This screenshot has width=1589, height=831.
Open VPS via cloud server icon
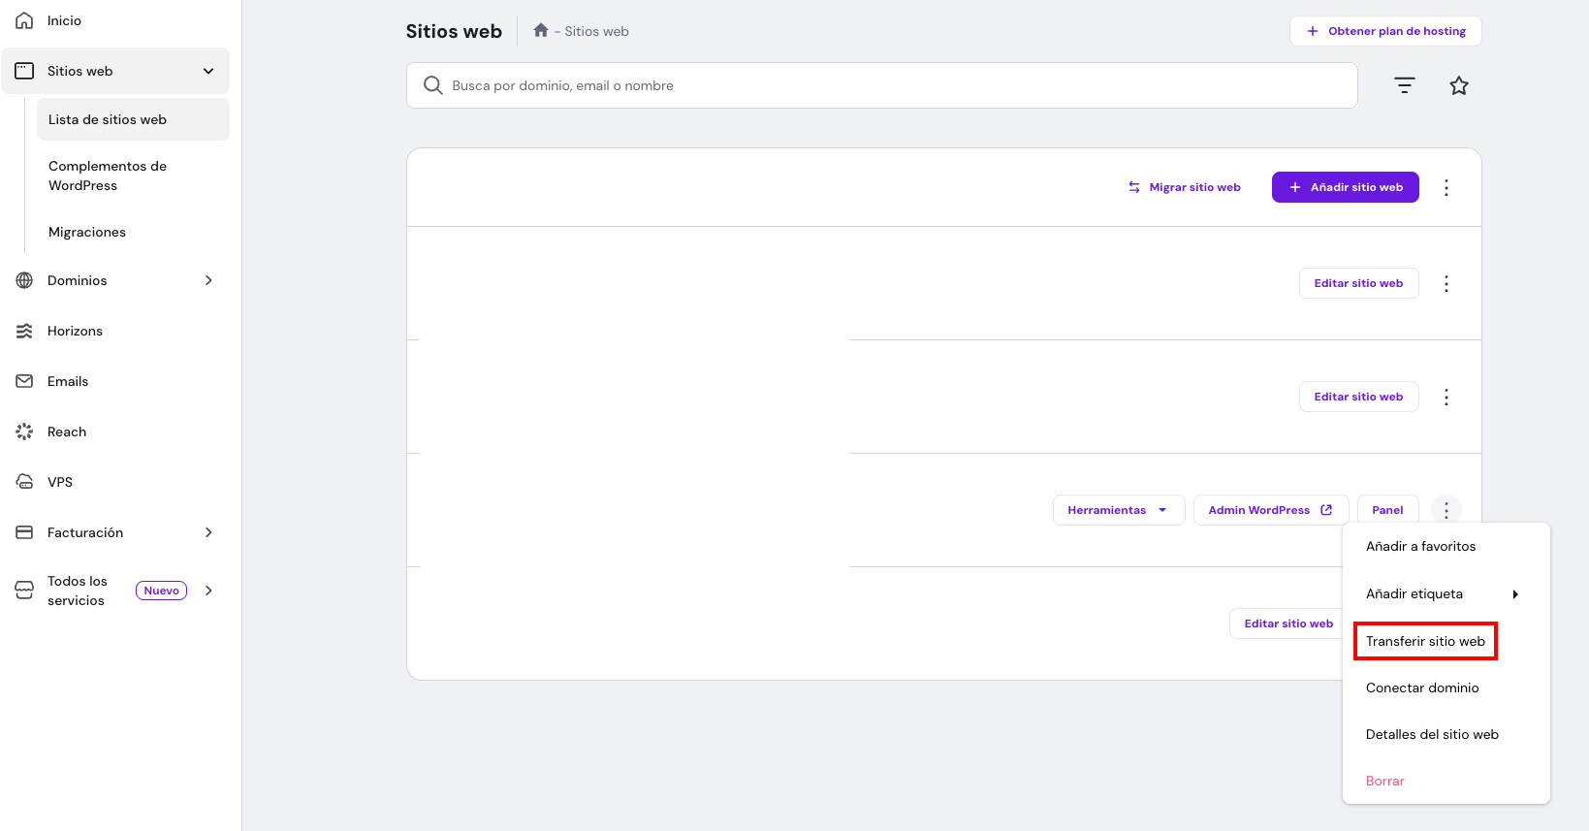point(24,482)
